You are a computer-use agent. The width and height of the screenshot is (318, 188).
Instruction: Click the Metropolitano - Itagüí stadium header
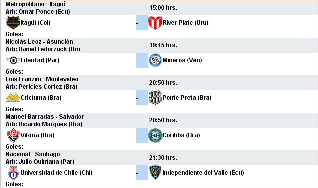point(35,4)
